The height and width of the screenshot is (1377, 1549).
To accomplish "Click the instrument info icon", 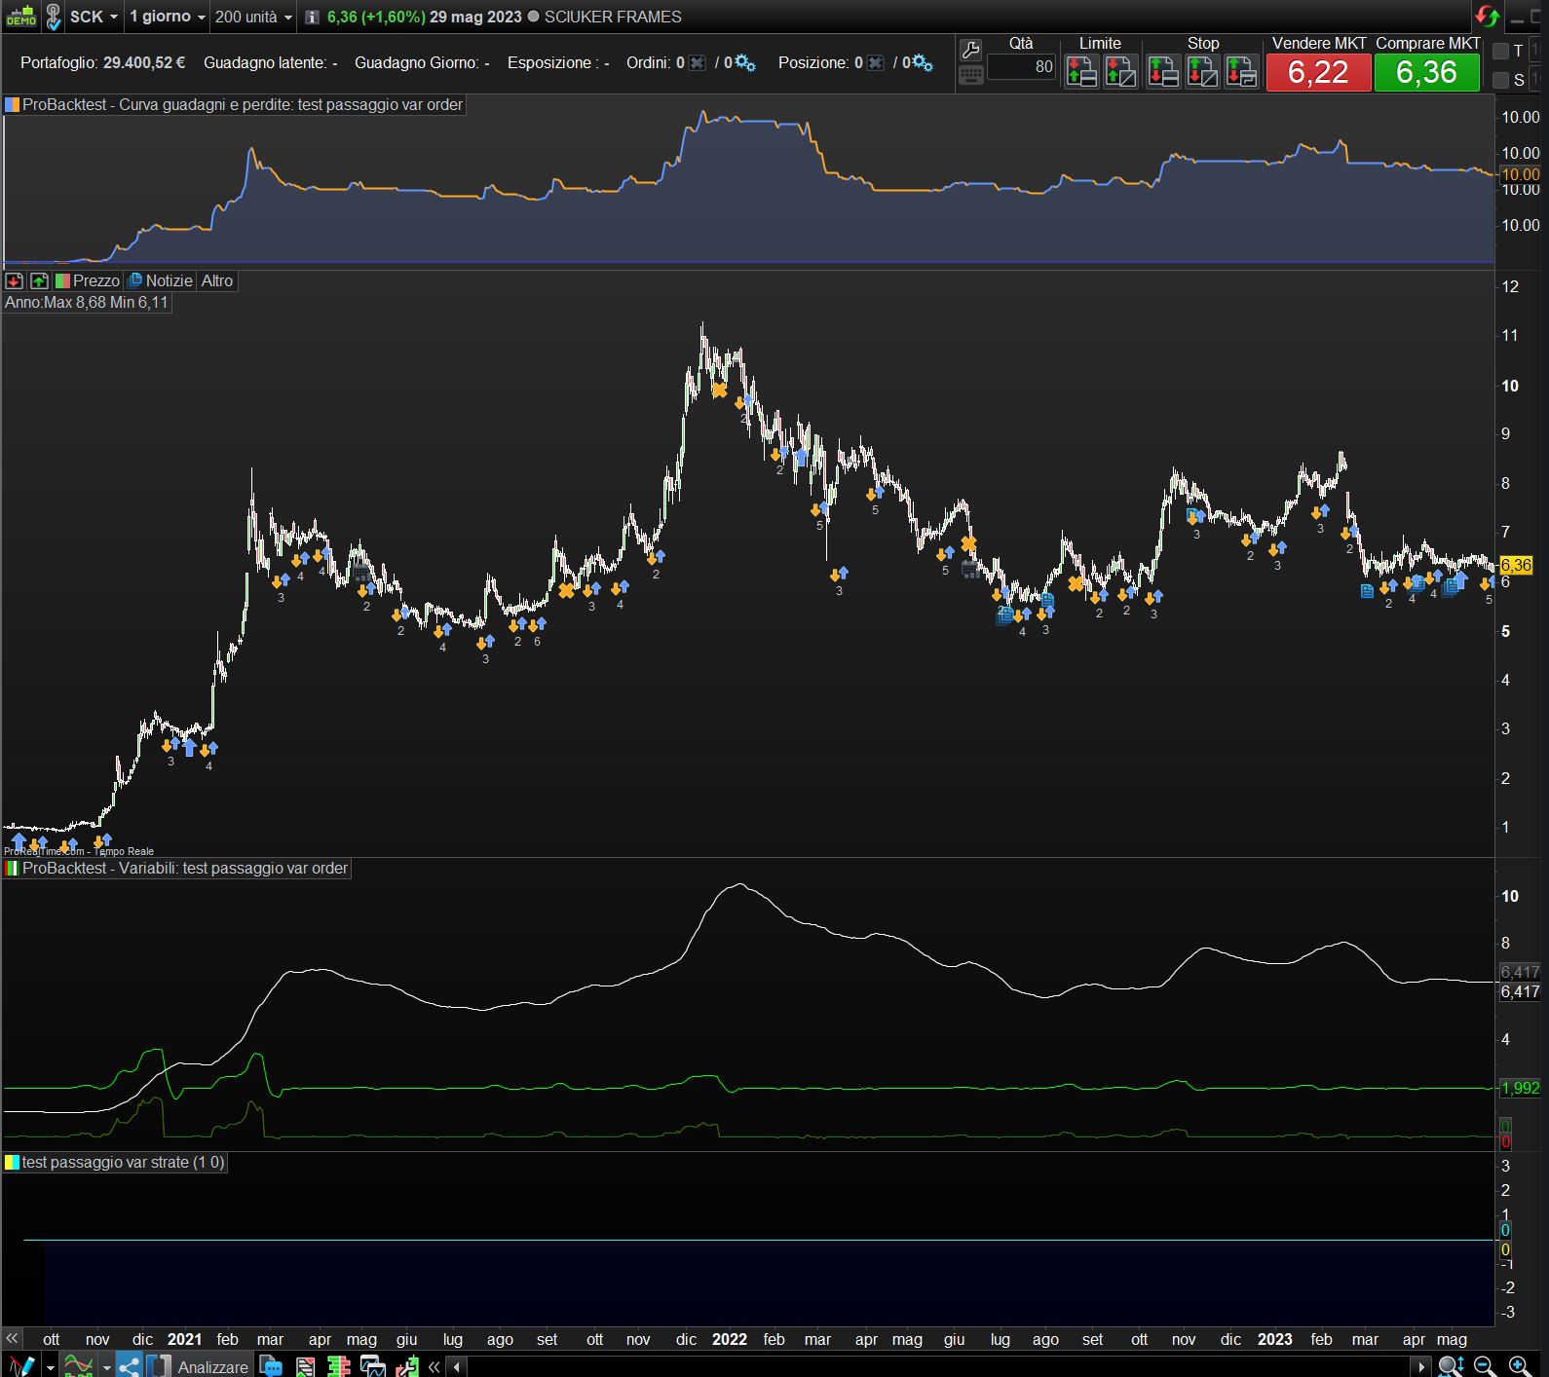I will 312,18.
